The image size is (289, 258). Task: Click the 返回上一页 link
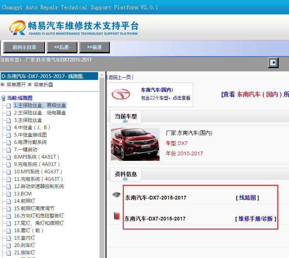click(120, 77)
